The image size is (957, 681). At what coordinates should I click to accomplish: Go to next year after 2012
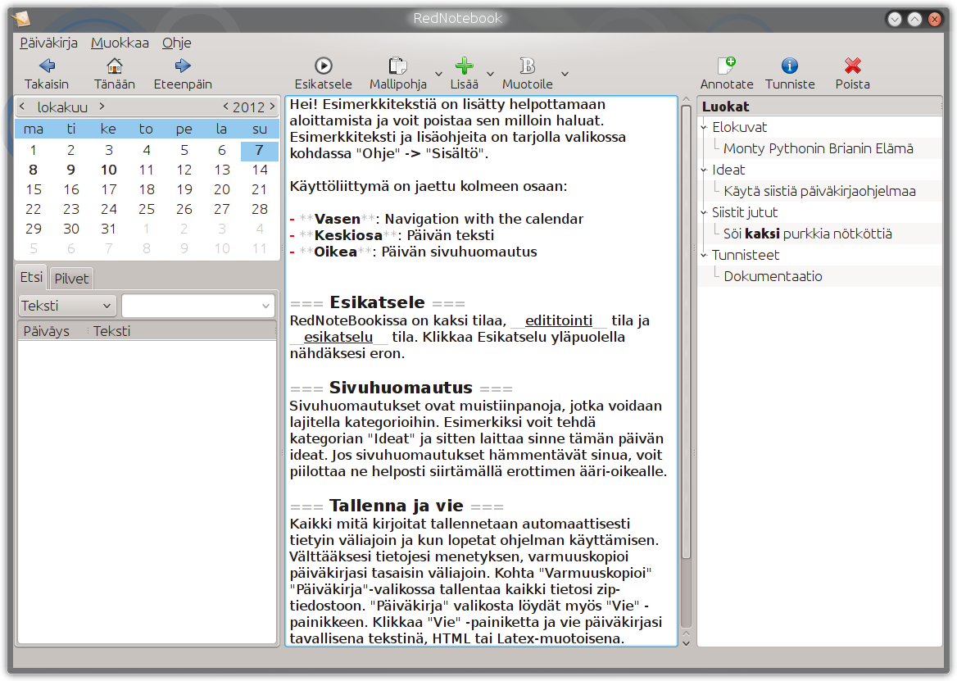tap(272, 107)
